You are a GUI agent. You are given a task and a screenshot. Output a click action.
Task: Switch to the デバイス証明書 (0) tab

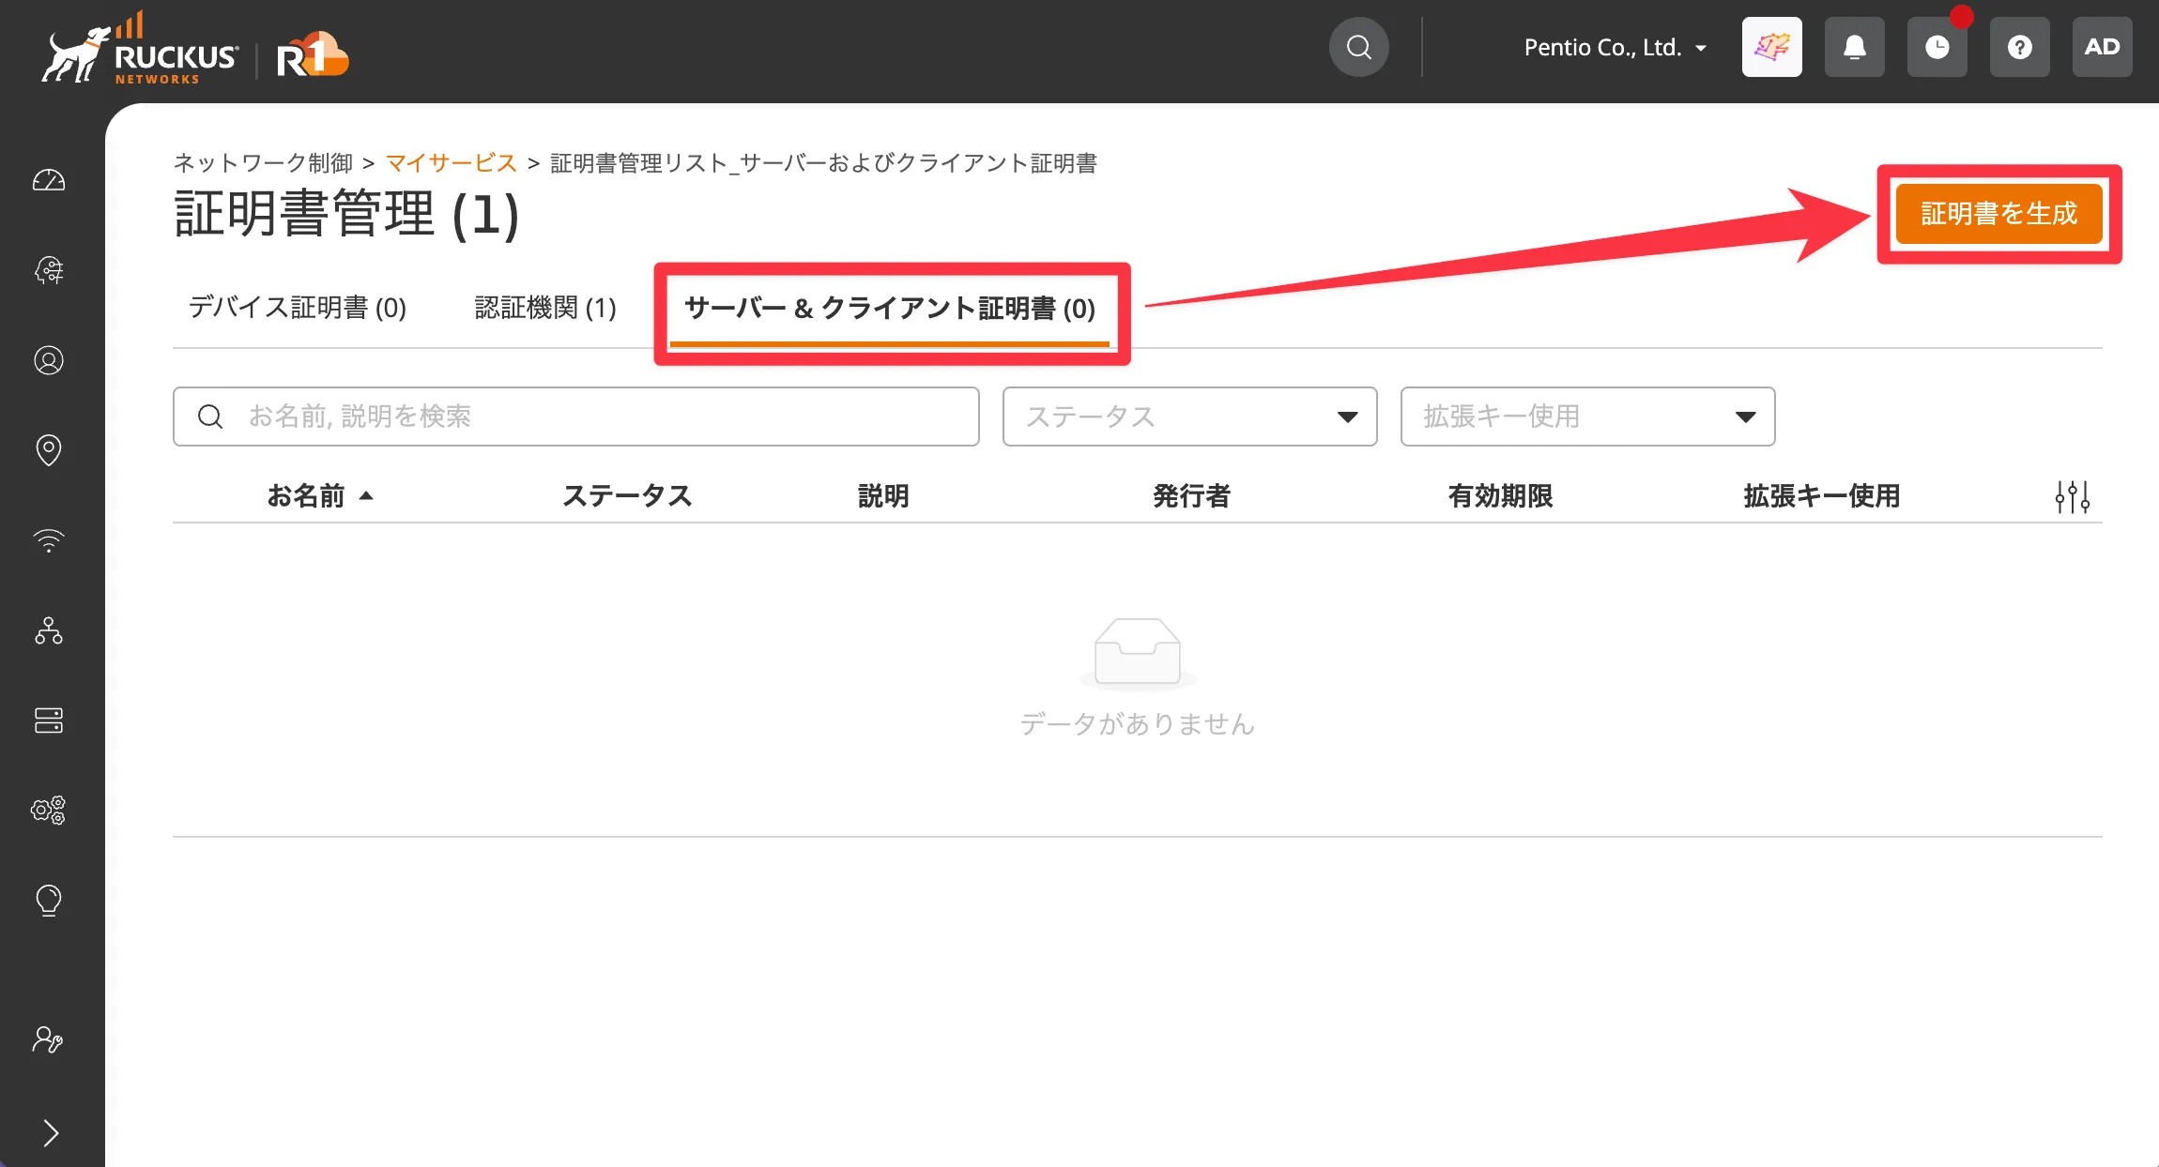tap(298, 308)
